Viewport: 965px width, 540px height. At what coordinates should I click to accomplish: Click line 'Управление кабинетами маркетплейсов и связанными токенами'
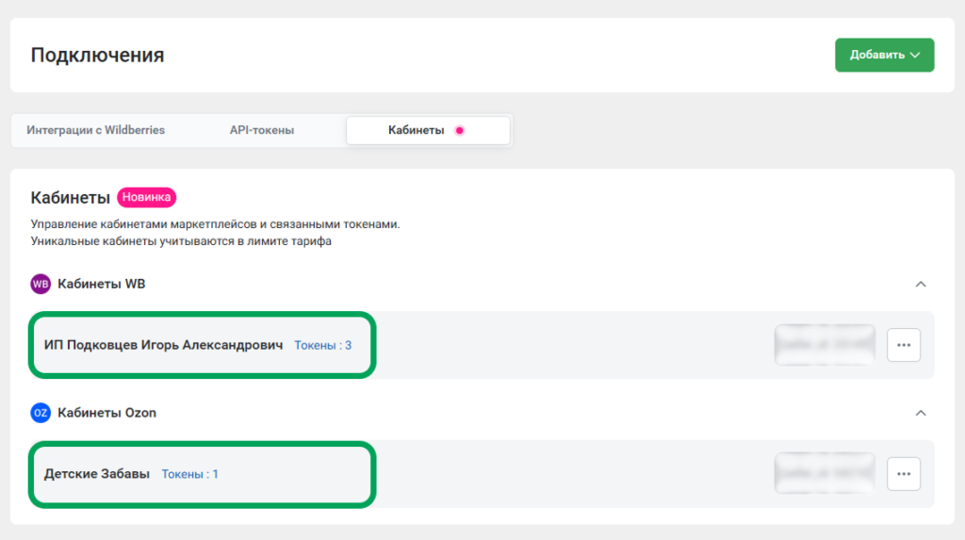click(x=216, y=224)
